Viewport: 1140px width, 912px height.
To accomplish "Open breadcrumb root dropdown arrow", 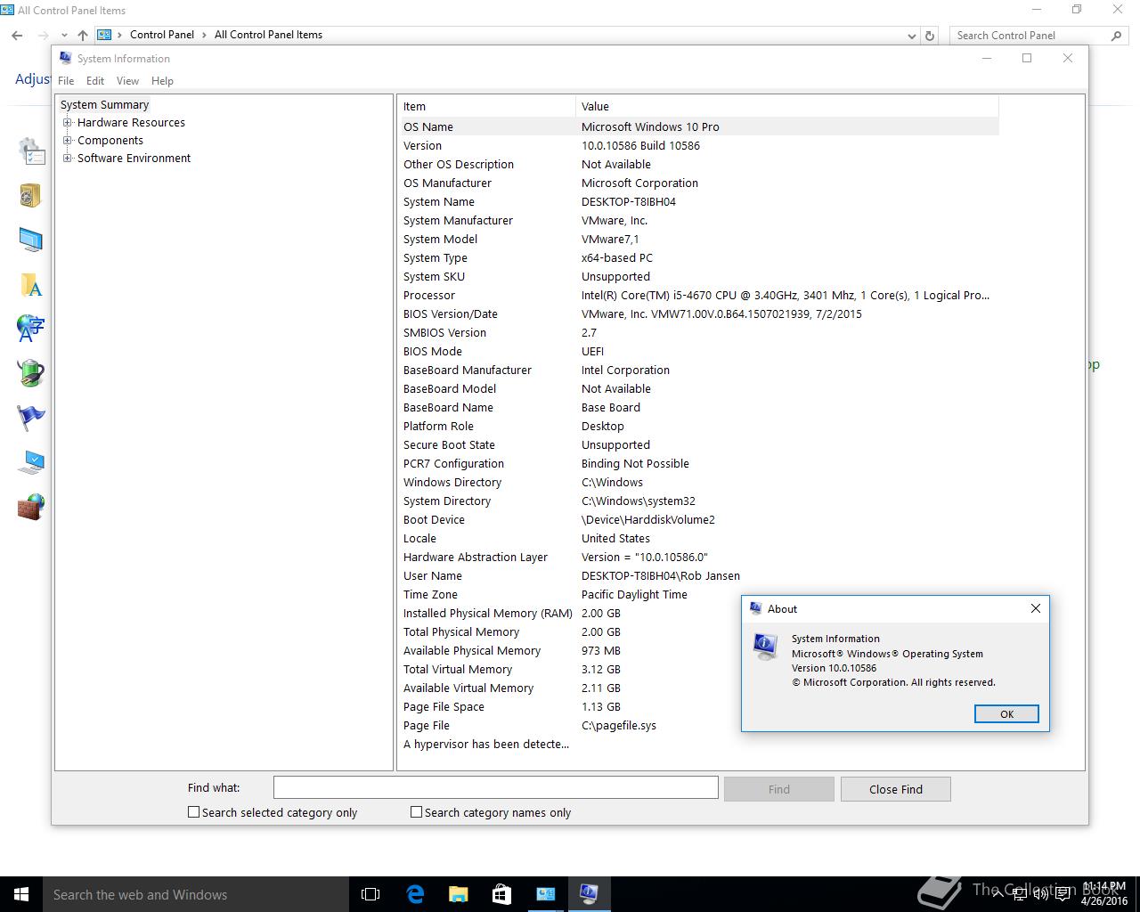I will pyautogui.click(x=120, y=35).
